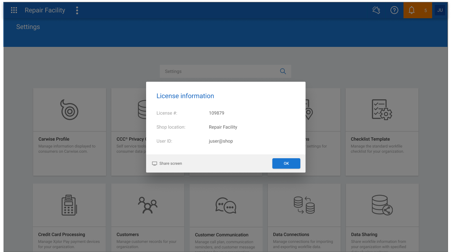Viewport: 451px width, 252px height.
Task: Open the Checklist Template tile icon
Action: [x=382, y=110]
